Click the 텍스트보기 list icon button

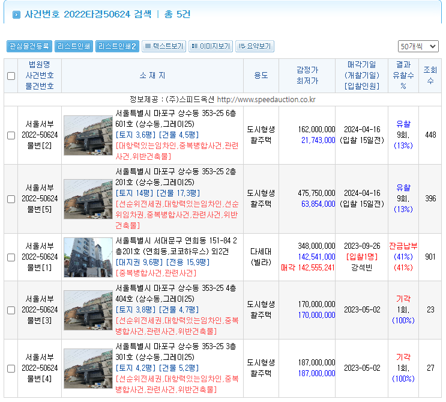point(164,46)
